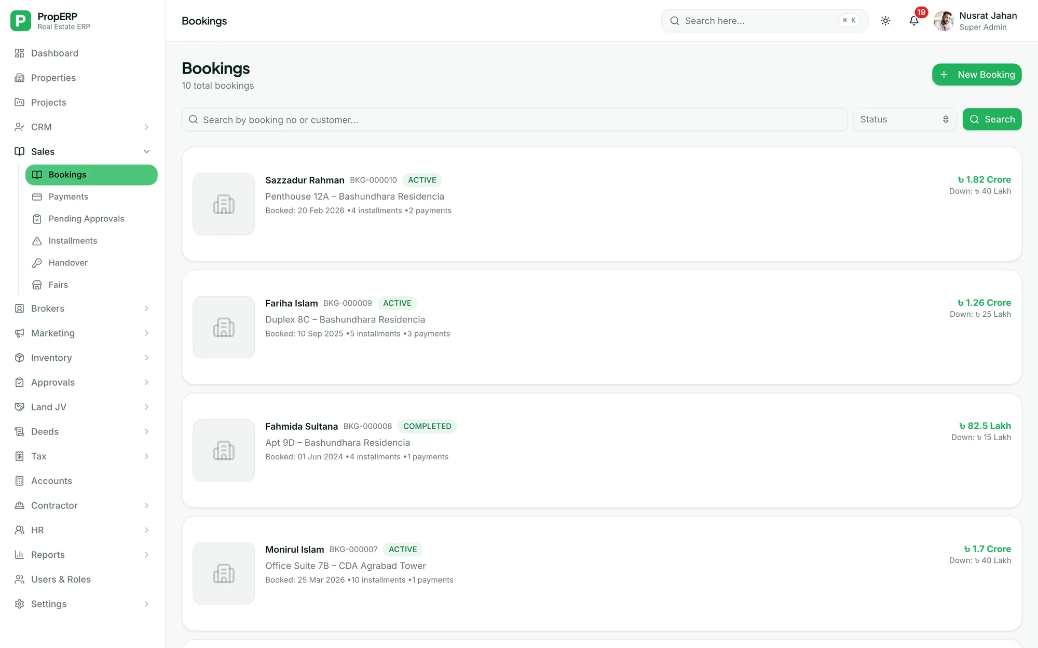Click the Brokers contact icon
The height and width of the screenshot is (648, 1038).
click(x=20, y=308)
